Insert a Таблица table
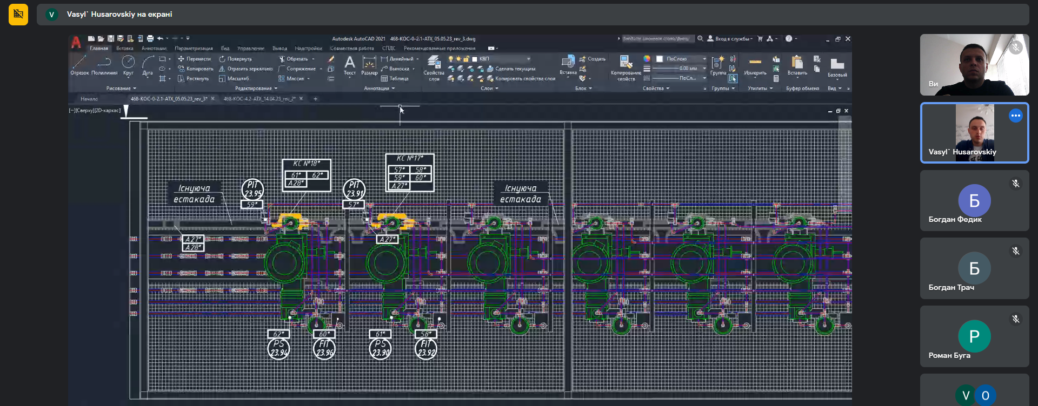This screenshot has height=406, width=1038. (395, 78)
